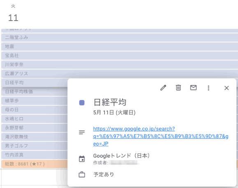Click the description lines icon

(x=82, y=132)
